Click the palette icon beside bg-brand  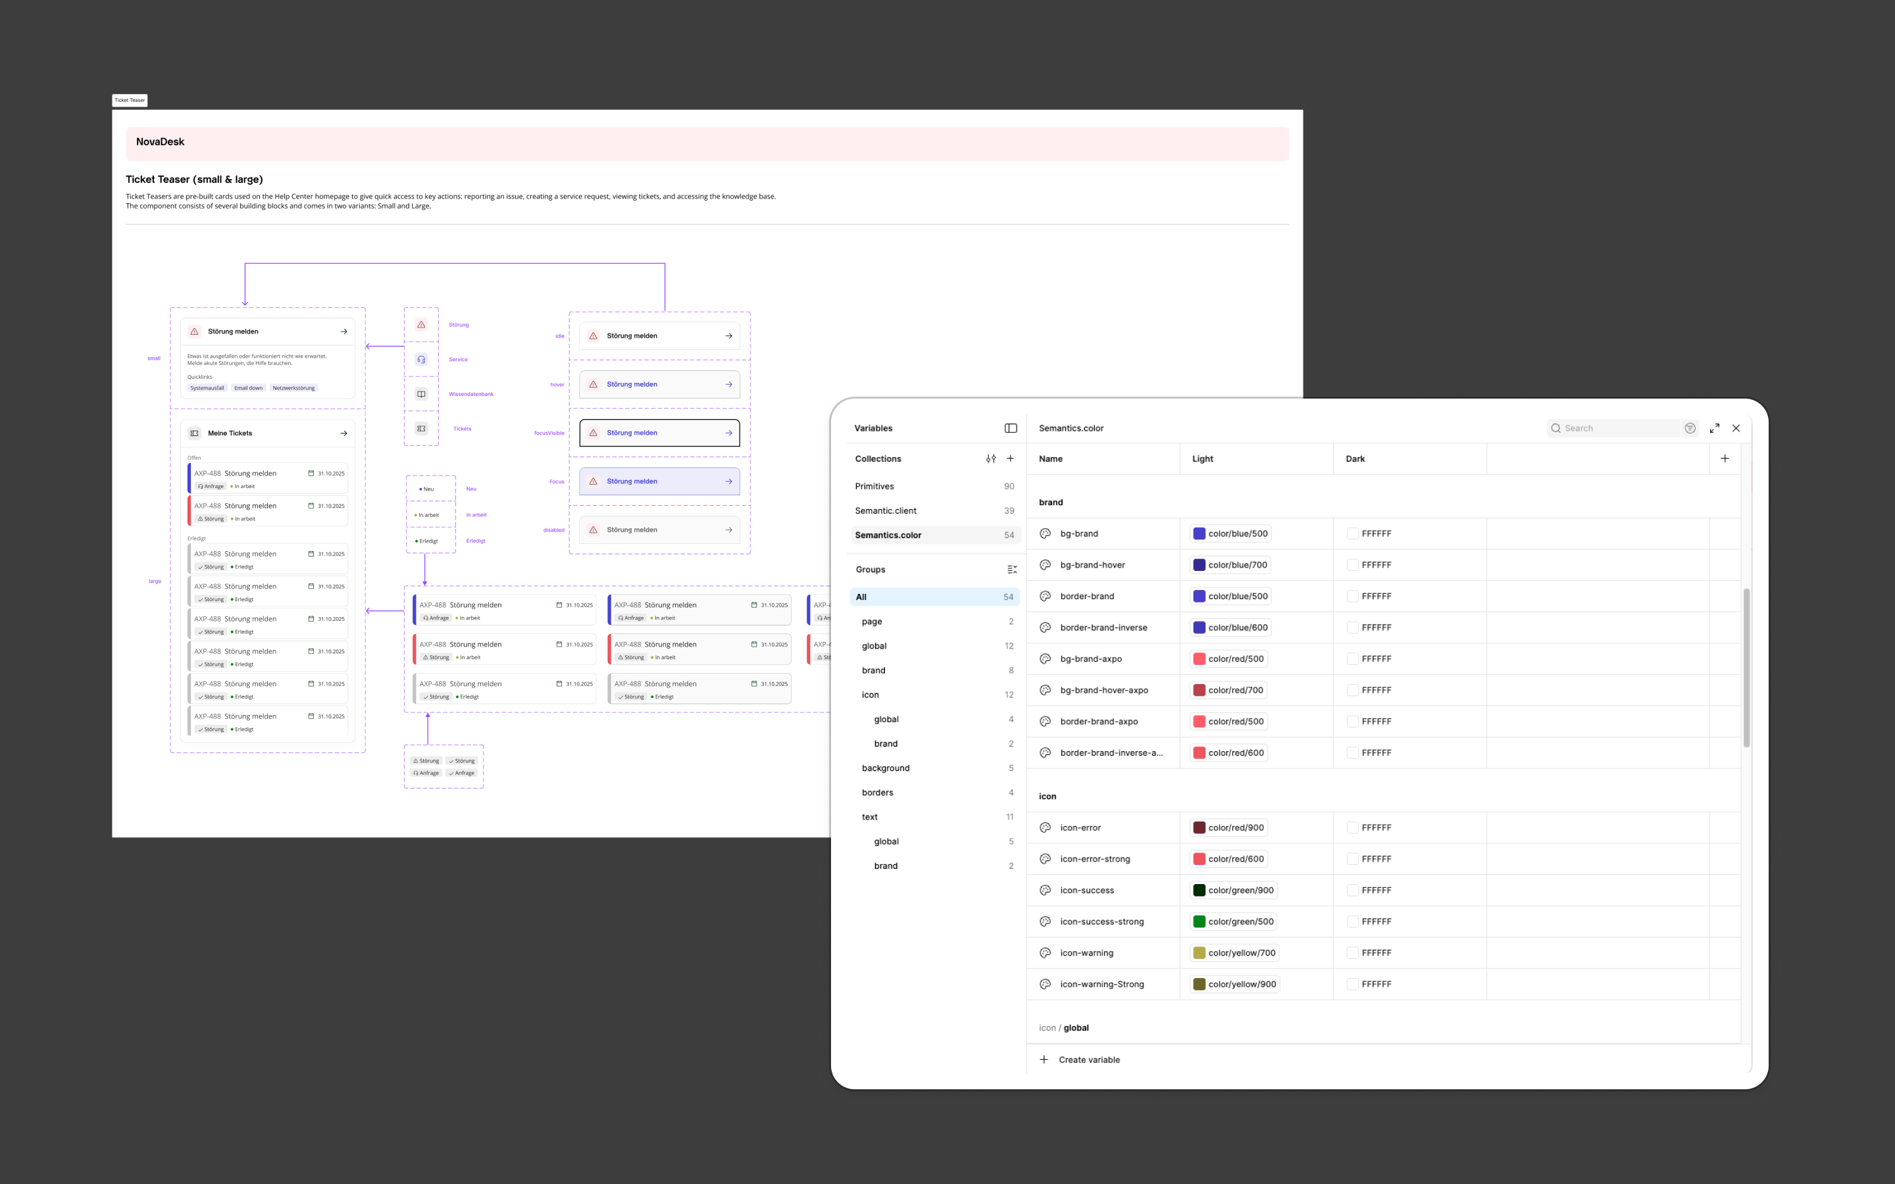[1045, 533]
